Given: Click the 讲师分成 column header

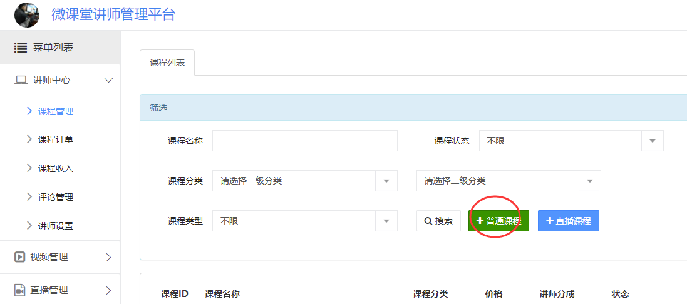Looking at the screenshot, I should pyautogui.click(x=557, y=294).
